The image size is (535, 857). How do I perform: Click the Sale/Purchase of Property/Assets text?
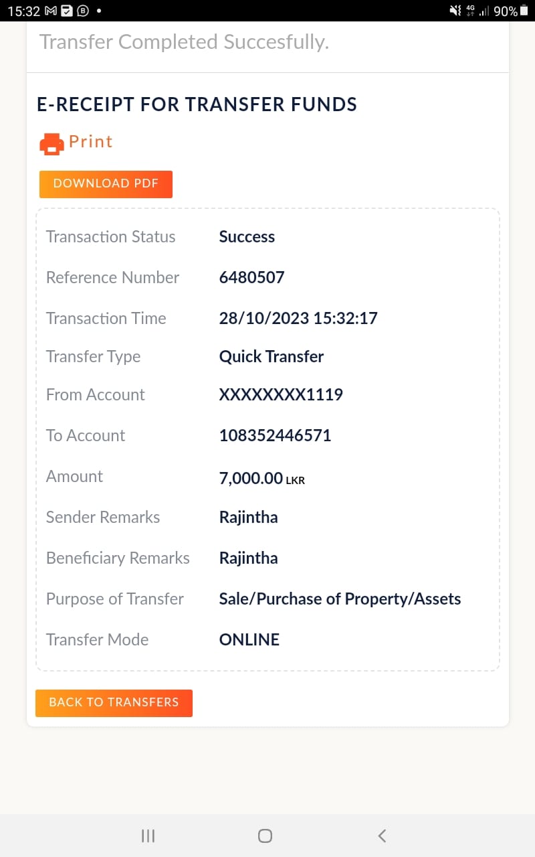click(x=340, y=599)
